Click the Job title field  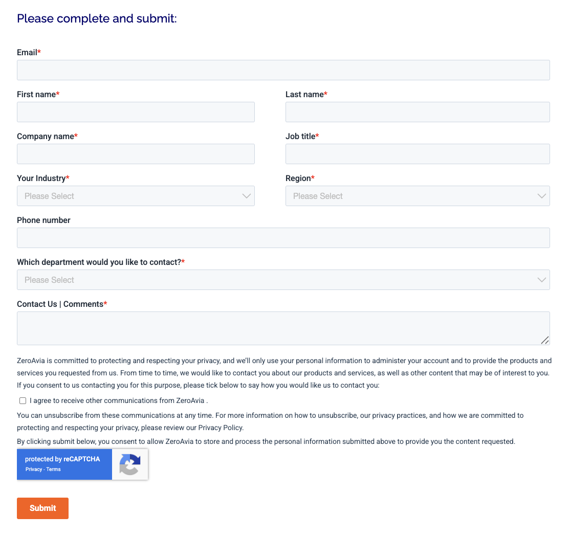coord(418,153)
